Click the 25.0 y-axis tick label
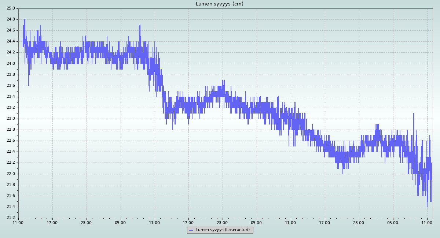Image resolution: width=440 pixels, height=238 pixels. [10, 8]
